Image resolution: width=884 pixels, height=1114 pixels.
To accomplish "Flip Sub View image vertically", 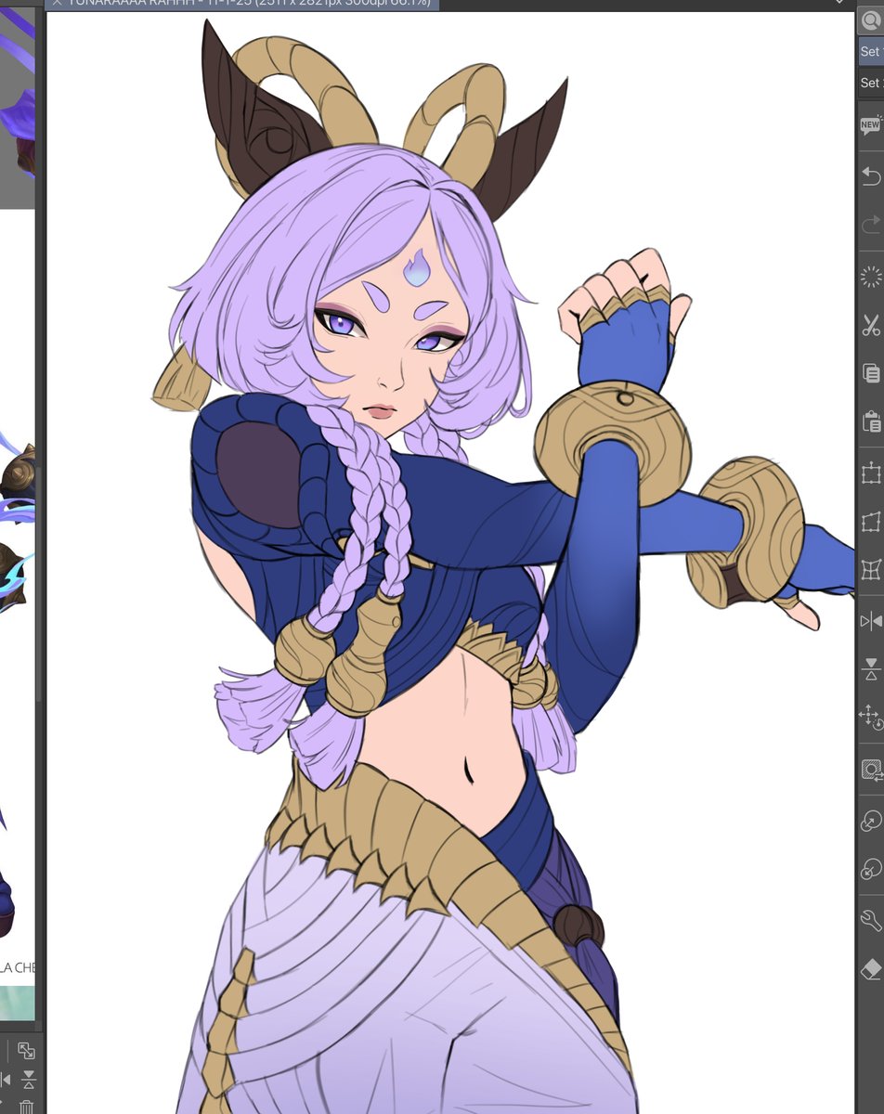I will (28, 1081).
